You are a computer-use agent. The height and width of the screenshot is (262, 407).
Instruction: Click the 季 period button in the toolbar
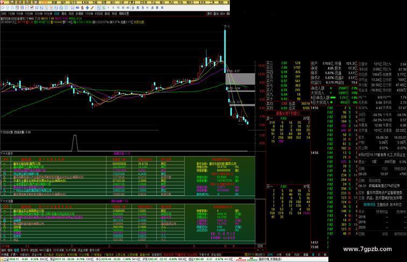157,8
